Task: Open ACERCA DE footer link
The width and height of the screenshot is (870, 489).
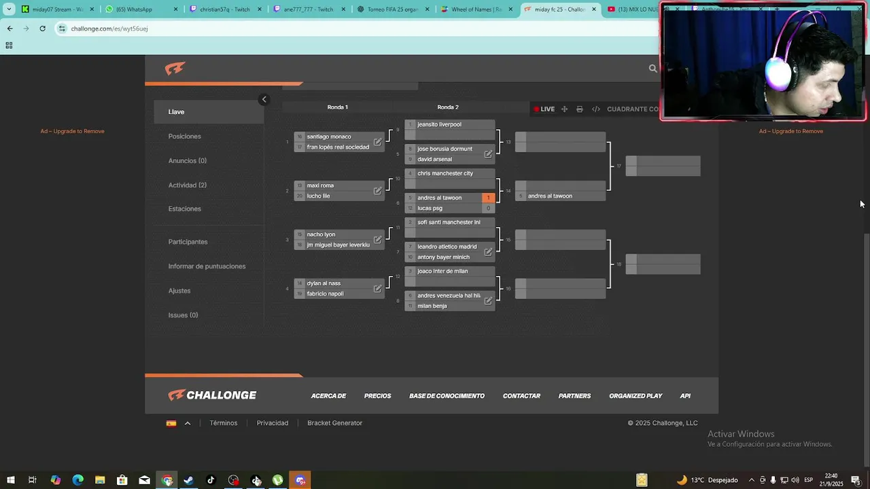Action: tap(328, 396)
